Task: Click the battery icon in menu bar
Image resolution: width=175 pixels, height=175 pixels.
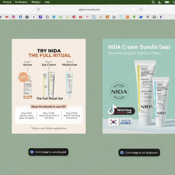Action: tap(167, 2)
